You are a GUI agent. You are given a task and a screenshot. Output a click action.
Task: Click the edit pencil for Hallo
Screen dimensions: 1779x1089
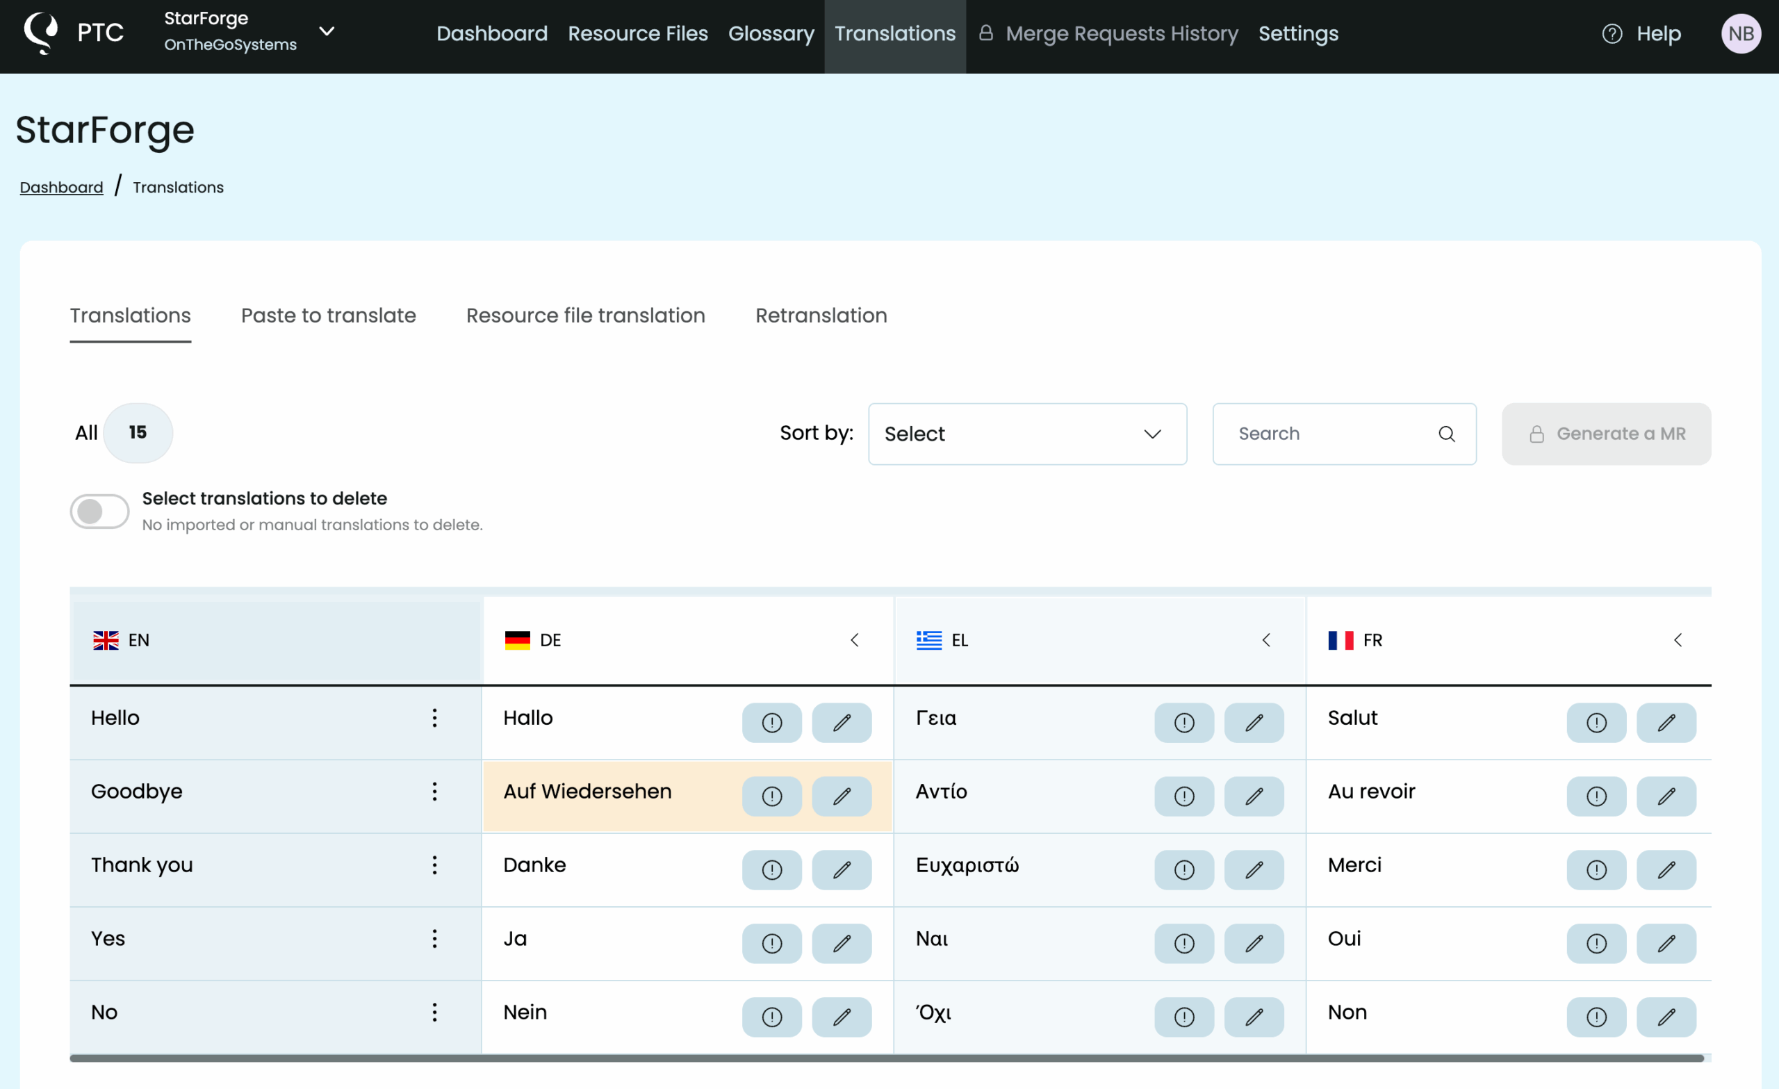[841, 722]
